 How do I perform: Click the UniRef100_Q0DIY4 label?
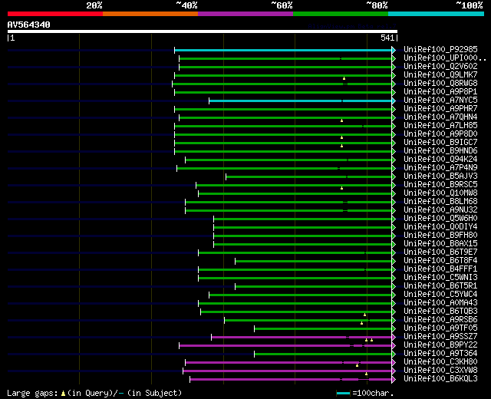(x=440, y=227)
